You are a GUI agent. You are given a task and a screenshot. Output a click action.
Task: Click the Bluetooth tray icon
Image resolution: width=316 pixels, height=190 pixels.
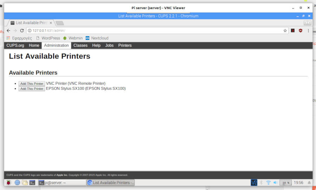[x=261, y=183]
